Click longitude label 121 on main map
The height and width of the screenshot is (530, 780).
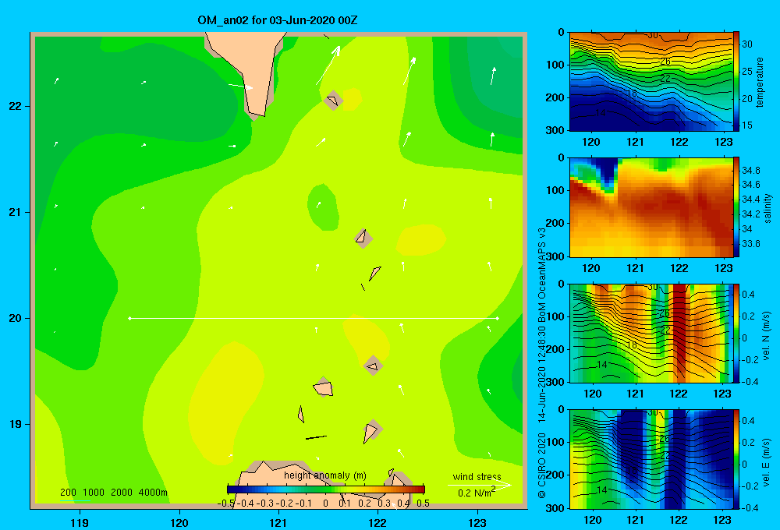(278, 522)
